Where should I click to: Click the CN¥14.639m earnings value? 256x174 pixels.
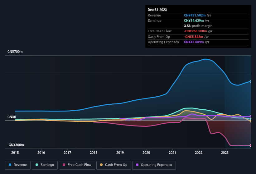point(194,21)
